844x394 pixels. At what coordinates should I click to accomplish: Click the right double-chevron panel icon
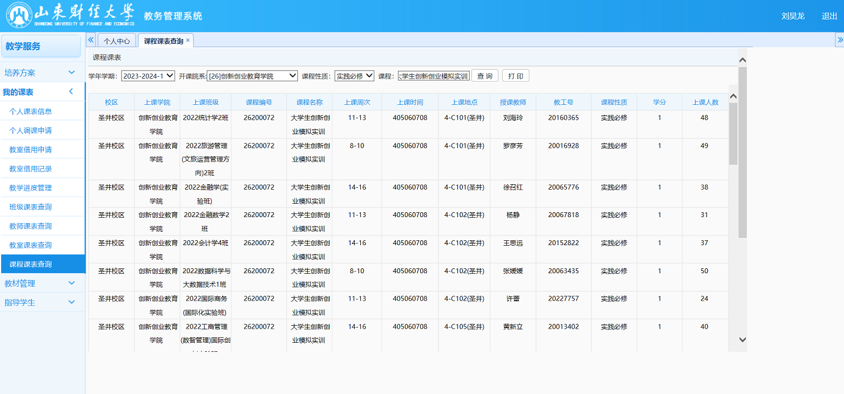839,40
